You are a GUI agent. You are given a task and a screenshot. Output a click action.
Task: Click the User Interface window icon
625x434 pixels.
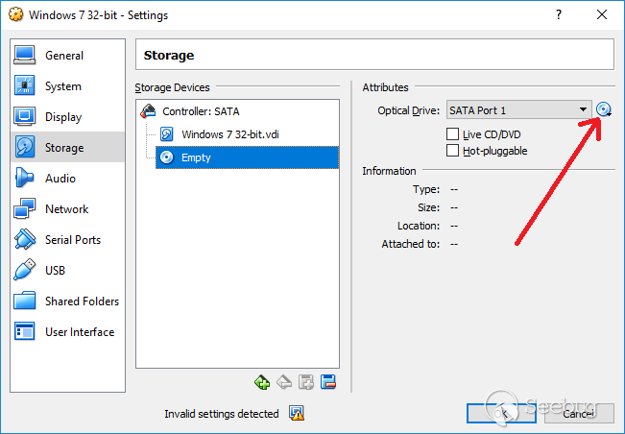(x=25, y=331)
